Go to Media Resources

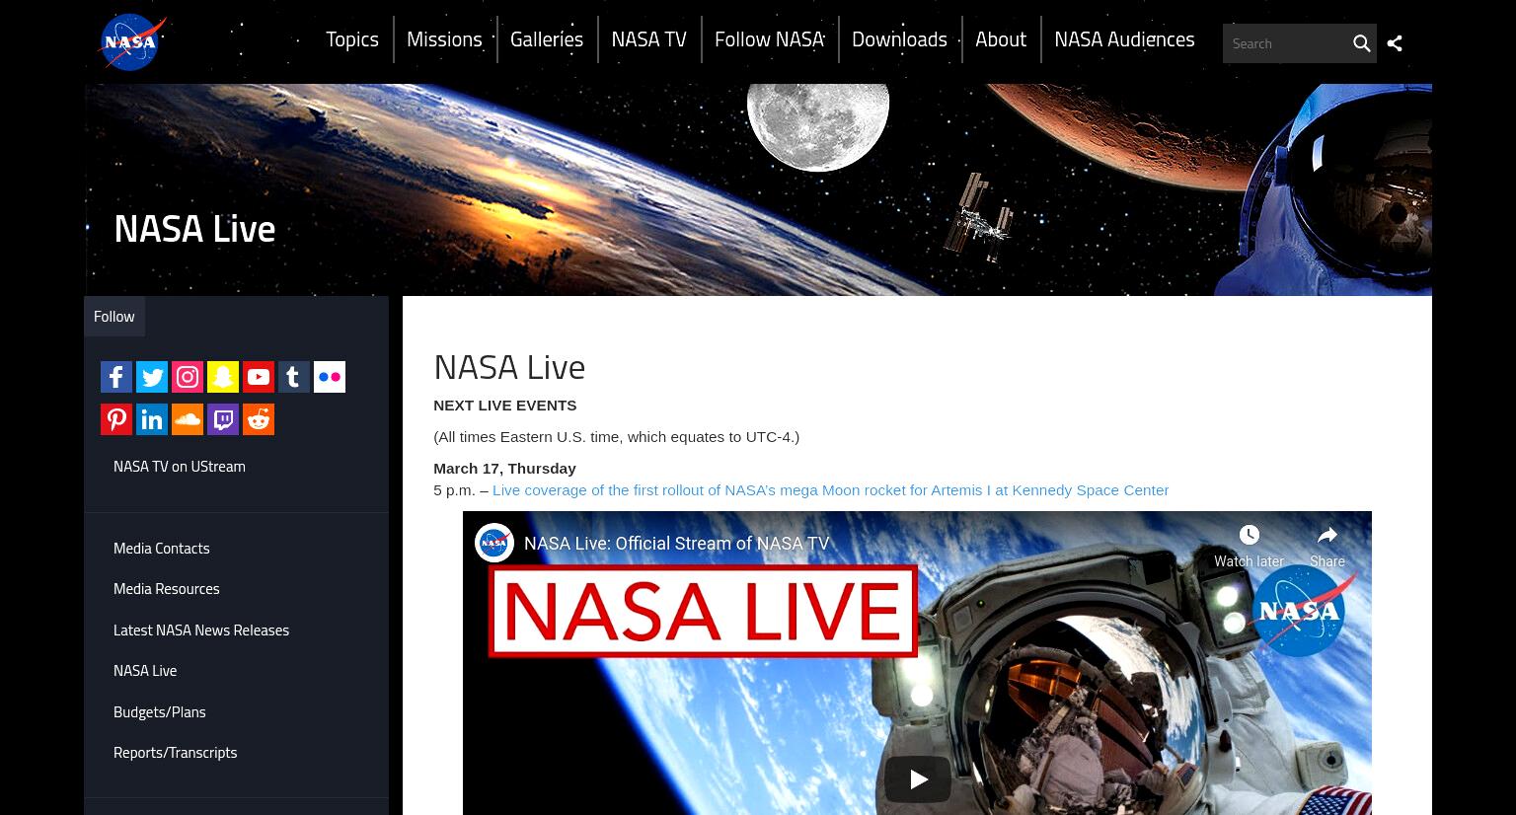tap(167, 588)
